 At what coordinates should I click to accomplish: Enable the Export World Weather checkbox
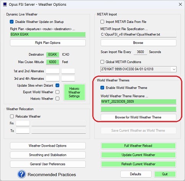click(x=57, y=92)
